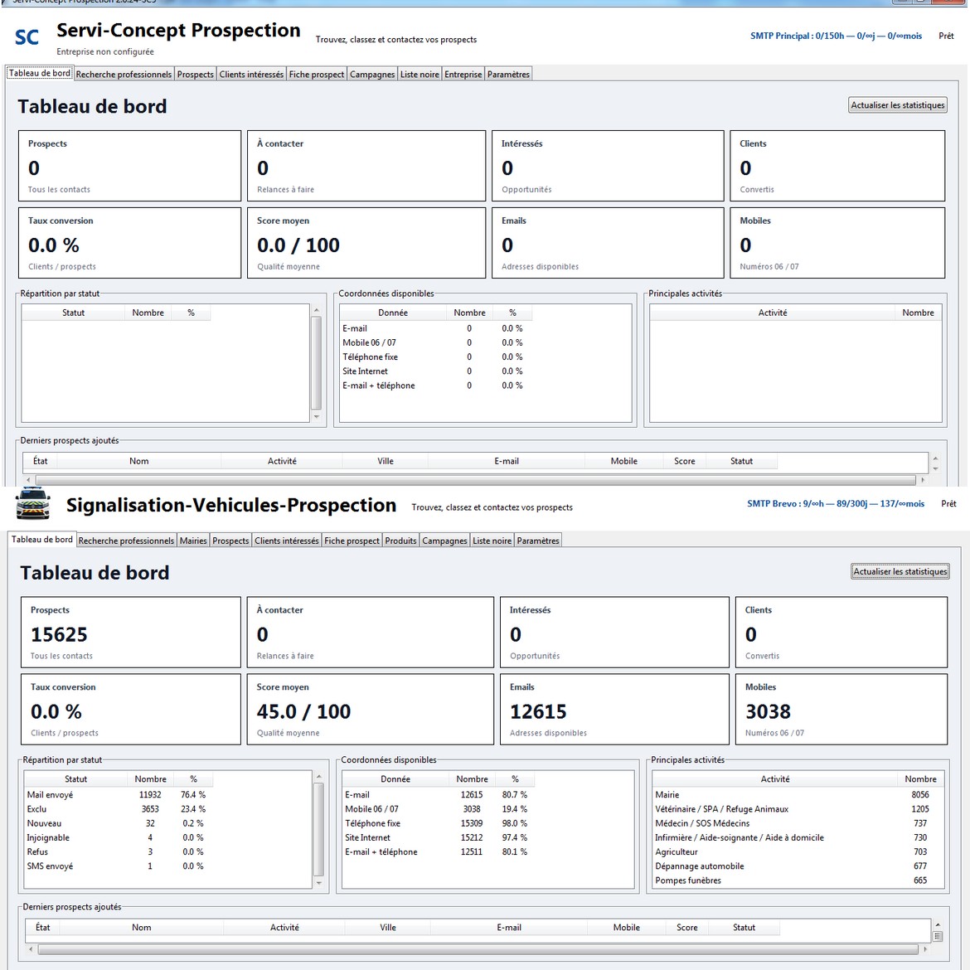Click the Prospects card showing 15625
This screenshot has height=970, width=970.
point(130,632)
